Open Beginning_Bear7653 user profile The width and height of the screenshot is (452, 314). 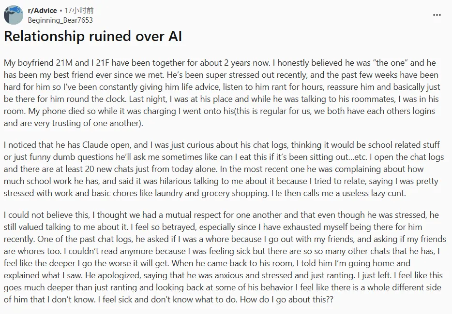coord(60,20)
